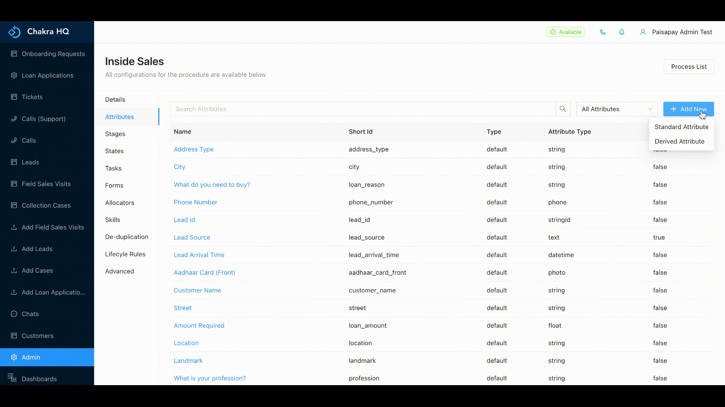725x407 pixels.
Task: Open the notification bell icon
Action: pyautogui.click(x=622, y=32)
